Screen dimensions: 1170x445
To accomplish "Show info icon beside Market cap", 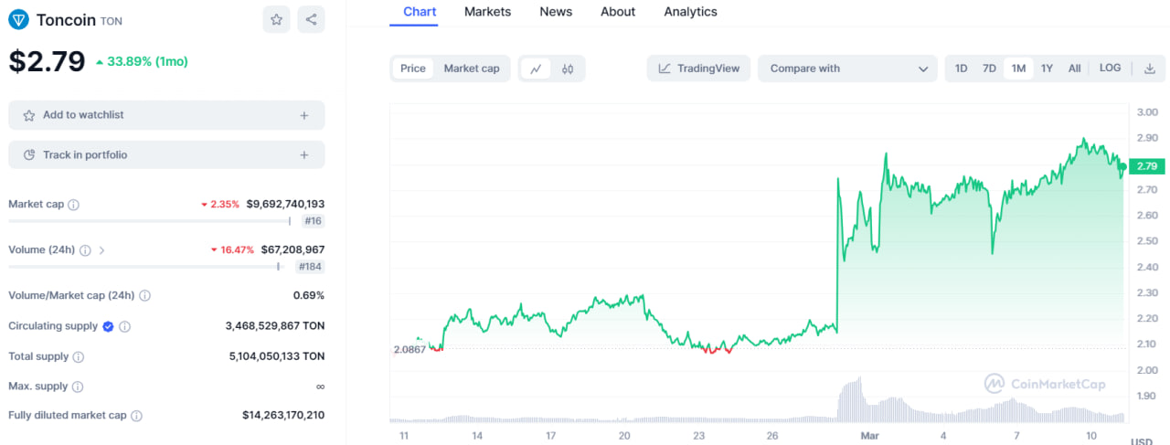I will [x=74, y=205].
